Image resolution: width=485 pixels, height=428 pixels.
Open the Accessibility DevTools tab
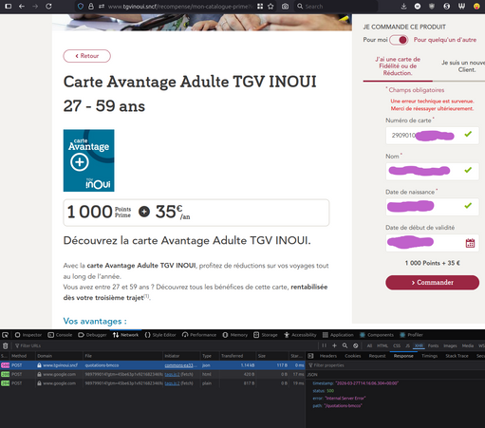tap(300, 335)
